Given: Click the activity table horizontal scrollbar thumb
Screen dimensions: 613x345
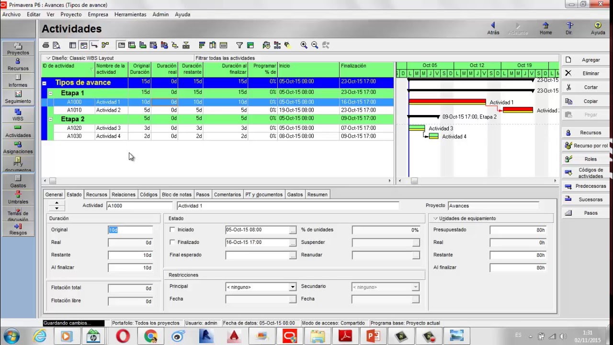Looking at the screenshot, I should (53, 181).
